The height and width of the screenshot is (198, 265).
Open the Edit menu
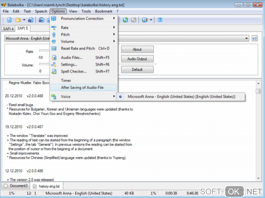(16, 11)
